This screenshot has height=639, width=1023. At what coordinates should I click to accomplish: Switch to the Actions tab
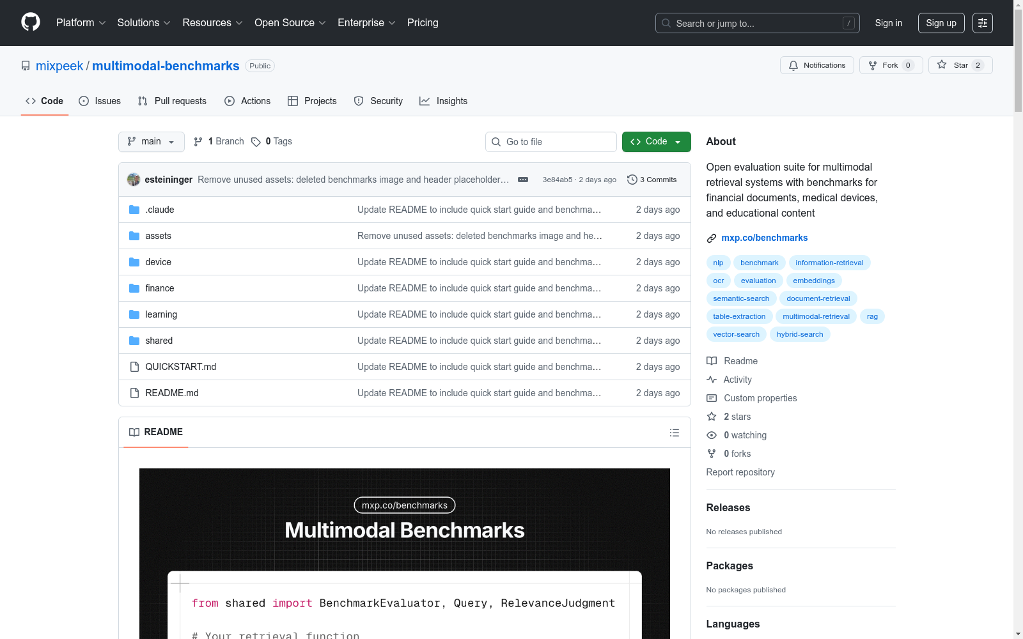pos(247,101)
